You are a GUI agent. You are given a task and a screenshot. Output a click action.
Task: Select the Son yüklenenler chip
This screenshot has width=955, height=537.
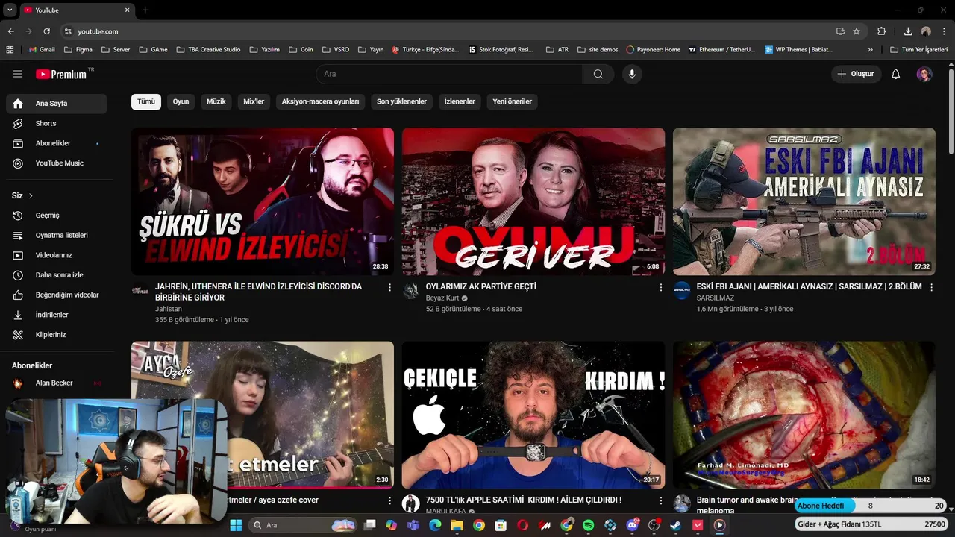click(x=401, y=101)
